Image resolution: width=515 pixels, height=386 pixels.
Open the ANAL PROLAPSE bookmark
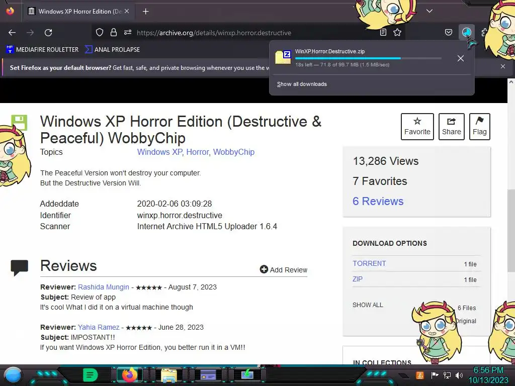(112, 50)
